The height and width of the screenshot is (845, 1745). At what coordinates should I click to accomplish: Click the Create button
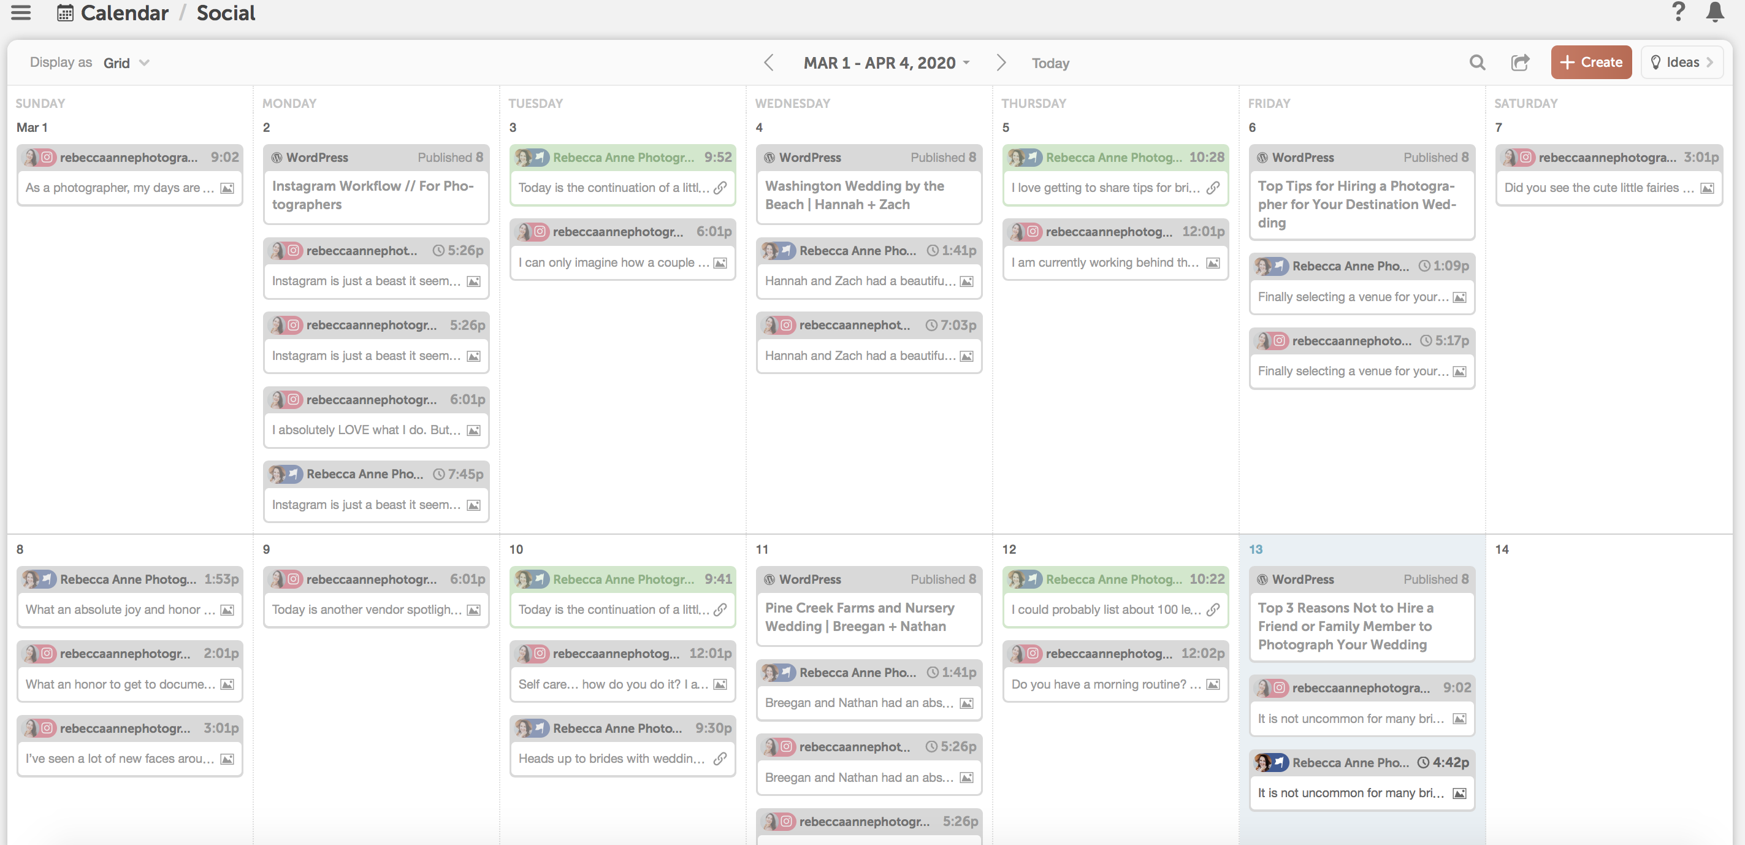[x=1590, y=63]
